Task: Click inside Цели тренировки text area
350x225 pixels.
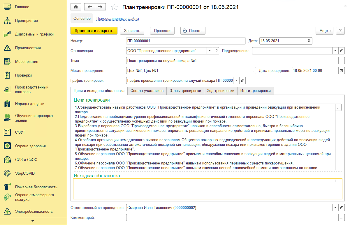Action: tap(204, 137)
